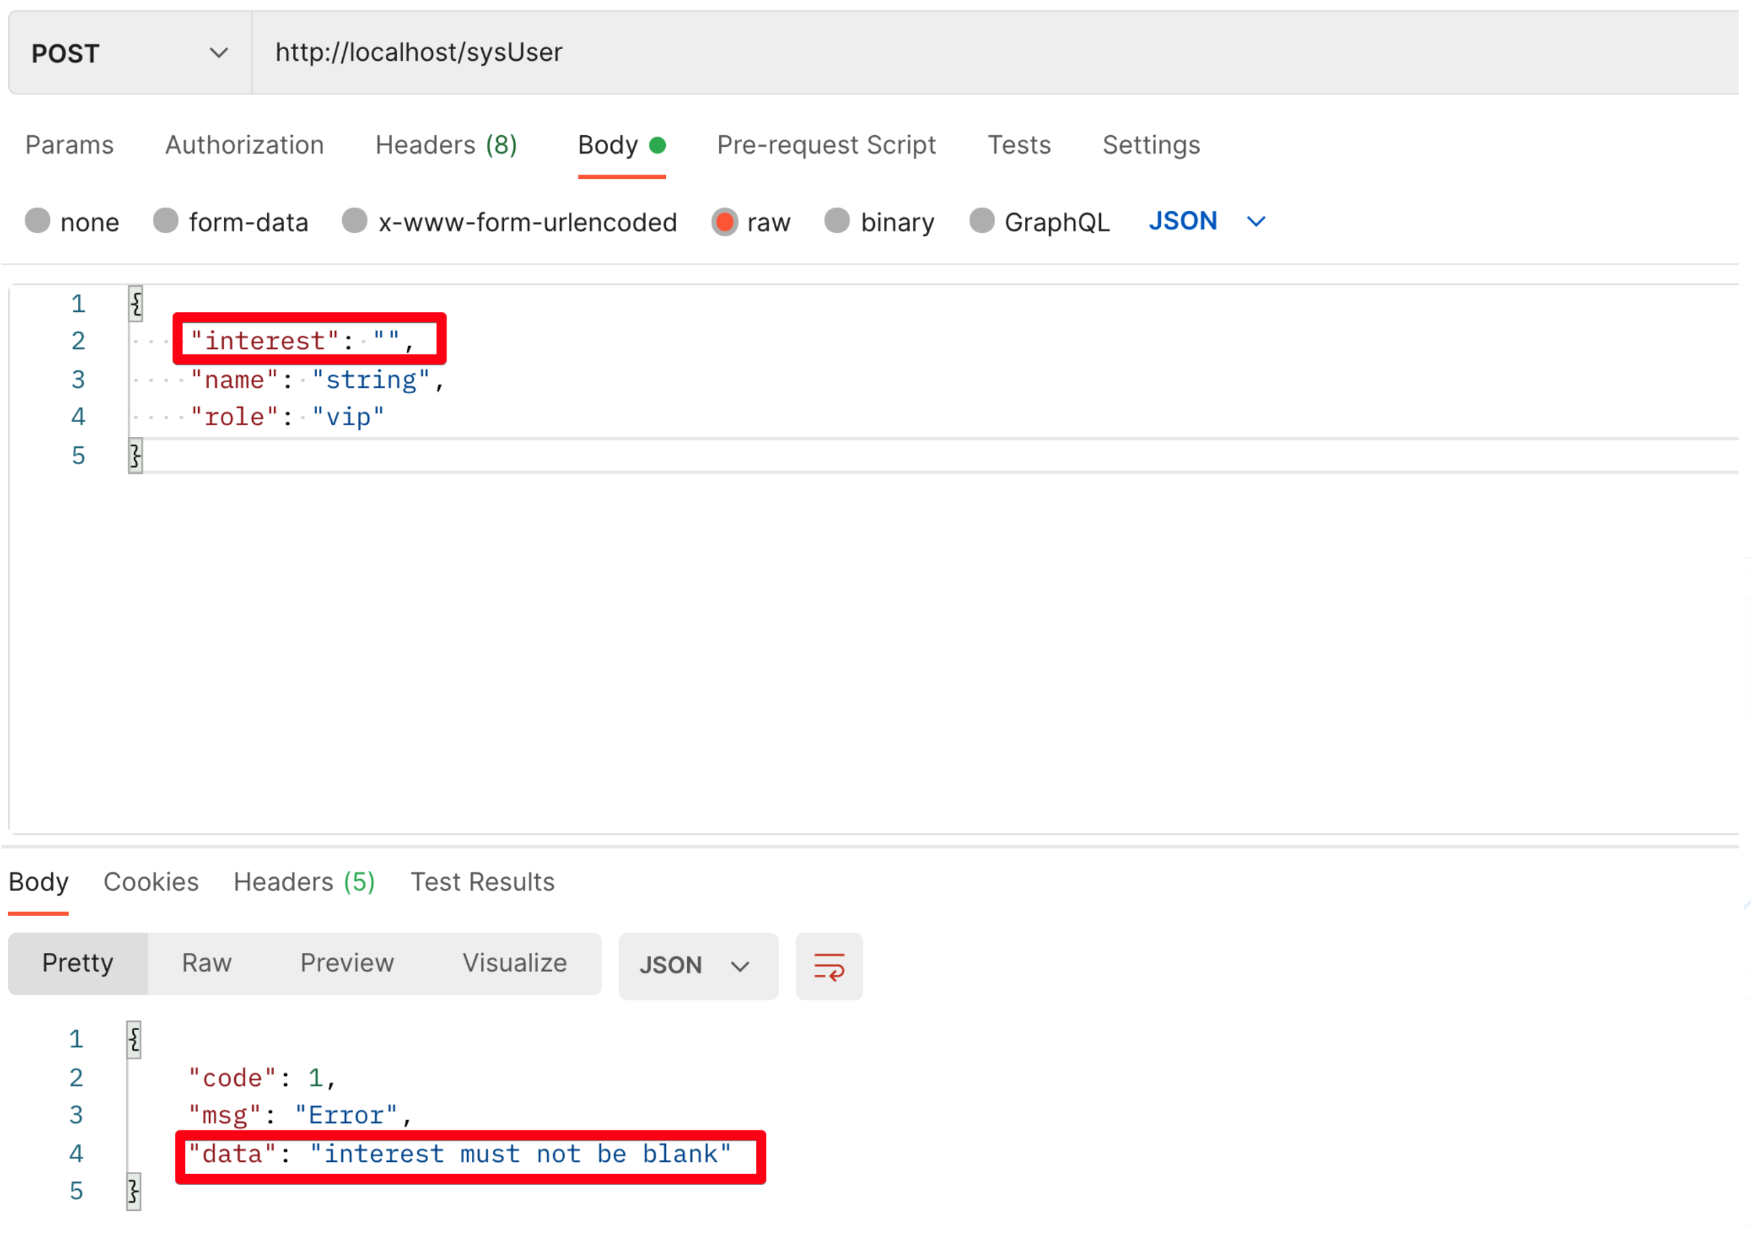Switch to response Cookies tab
Viewport: 1751px width, 1241px height.
click(x=150, y=882)
